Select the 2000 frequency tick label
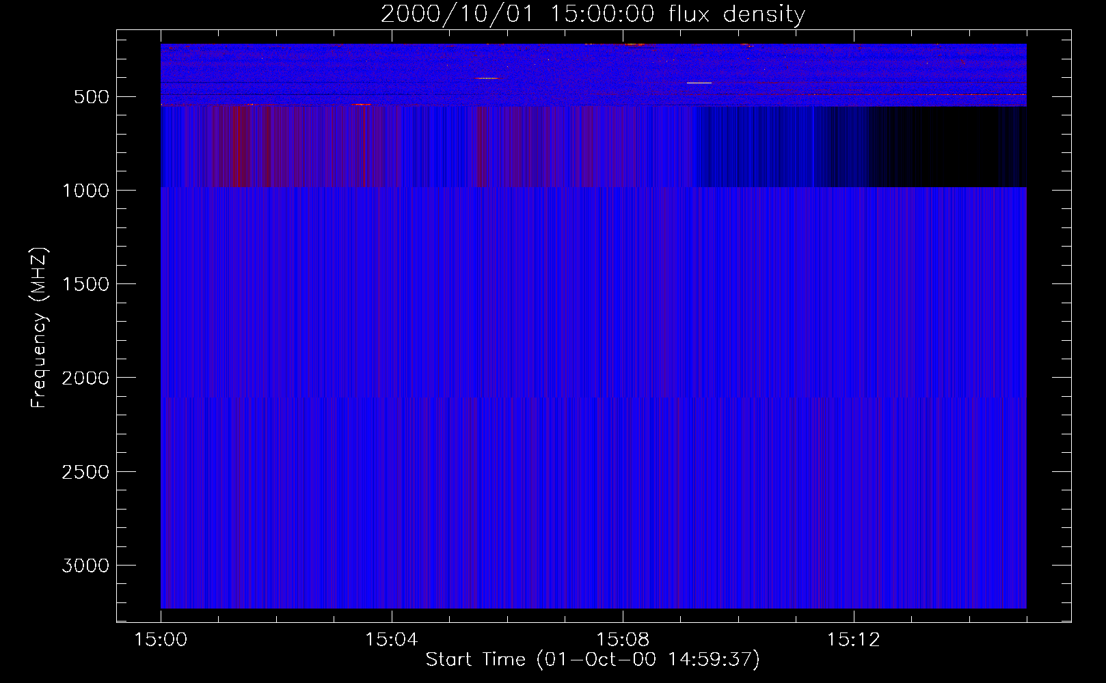The height and width of the screenshot is (683, 1106). click(85, 378)
